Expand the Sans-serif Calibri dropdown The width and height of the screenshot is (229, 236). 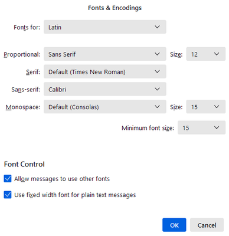105,89
